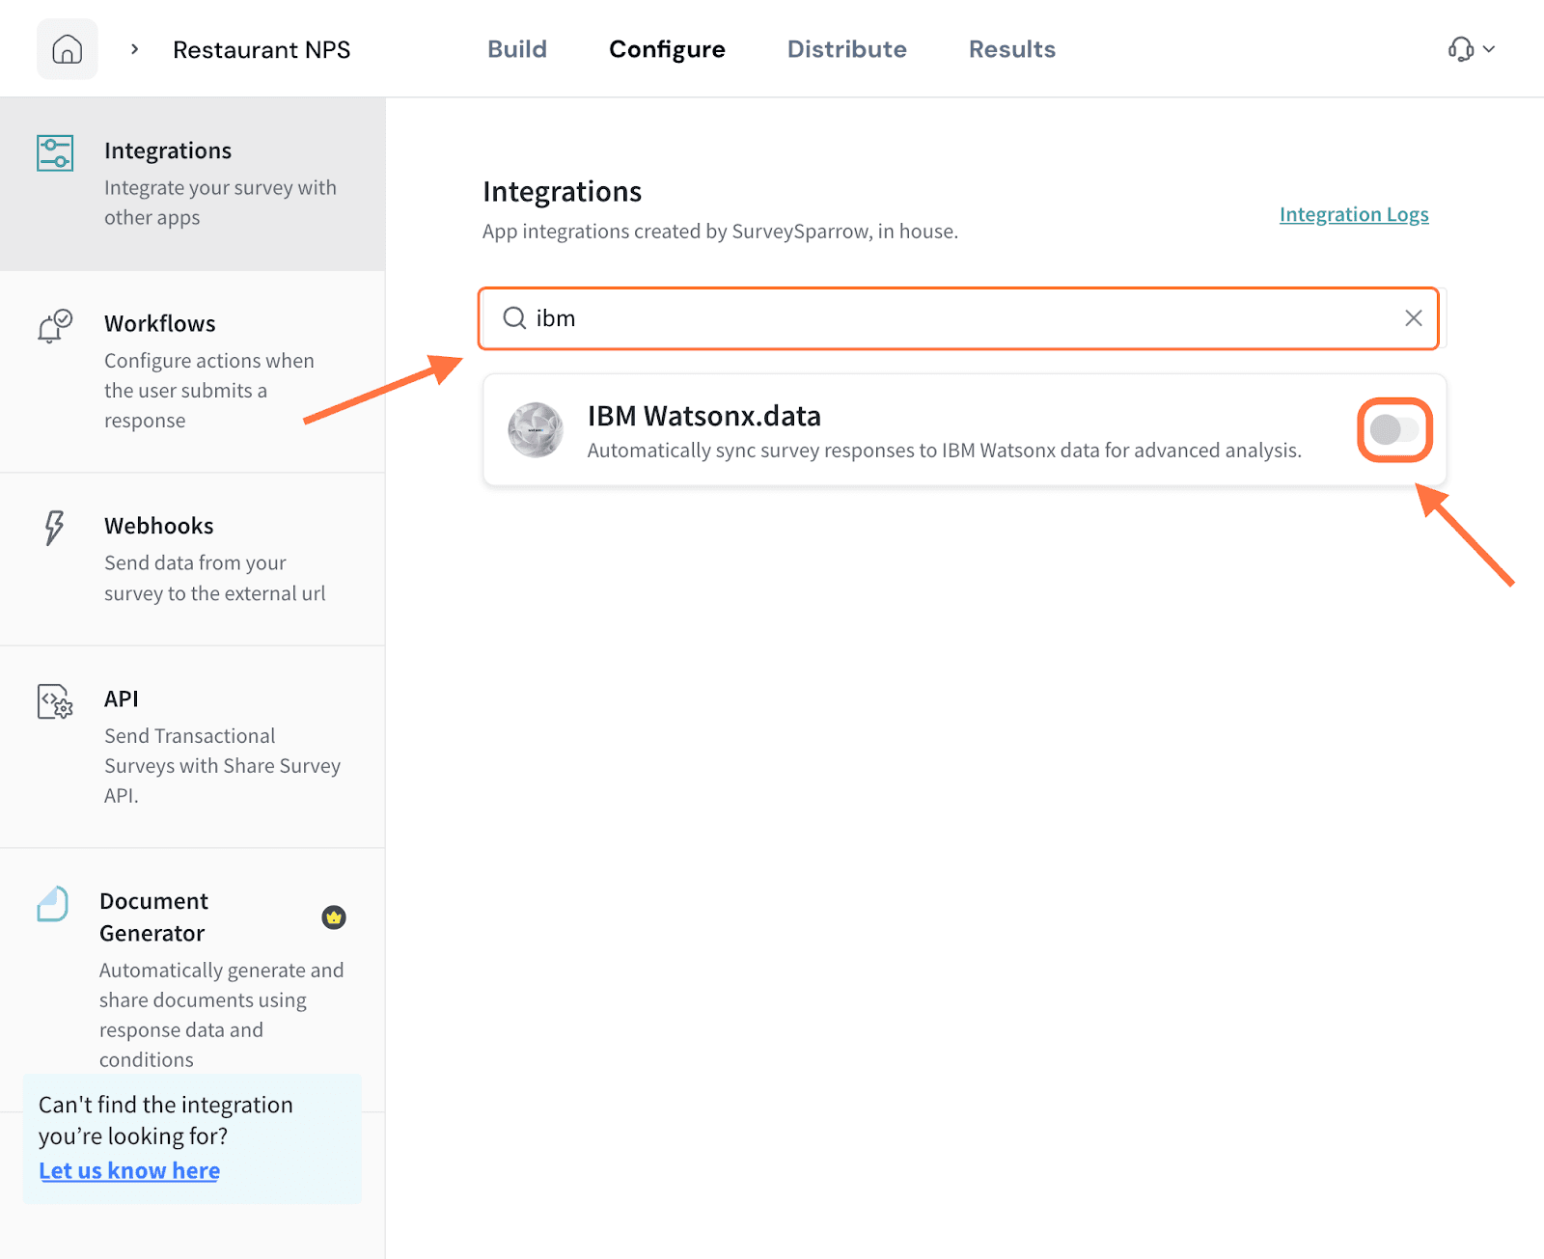
Task: Go to the Results tab
Action: click(x=1011, y=49)
